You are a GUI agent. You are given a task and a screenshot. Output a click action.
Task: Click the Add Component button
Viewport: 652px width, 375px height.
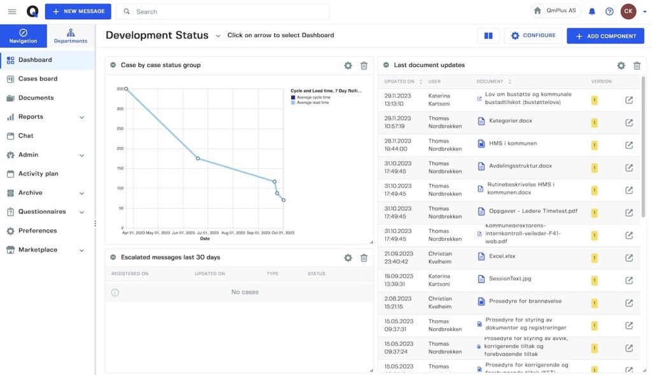coord(605,36)
